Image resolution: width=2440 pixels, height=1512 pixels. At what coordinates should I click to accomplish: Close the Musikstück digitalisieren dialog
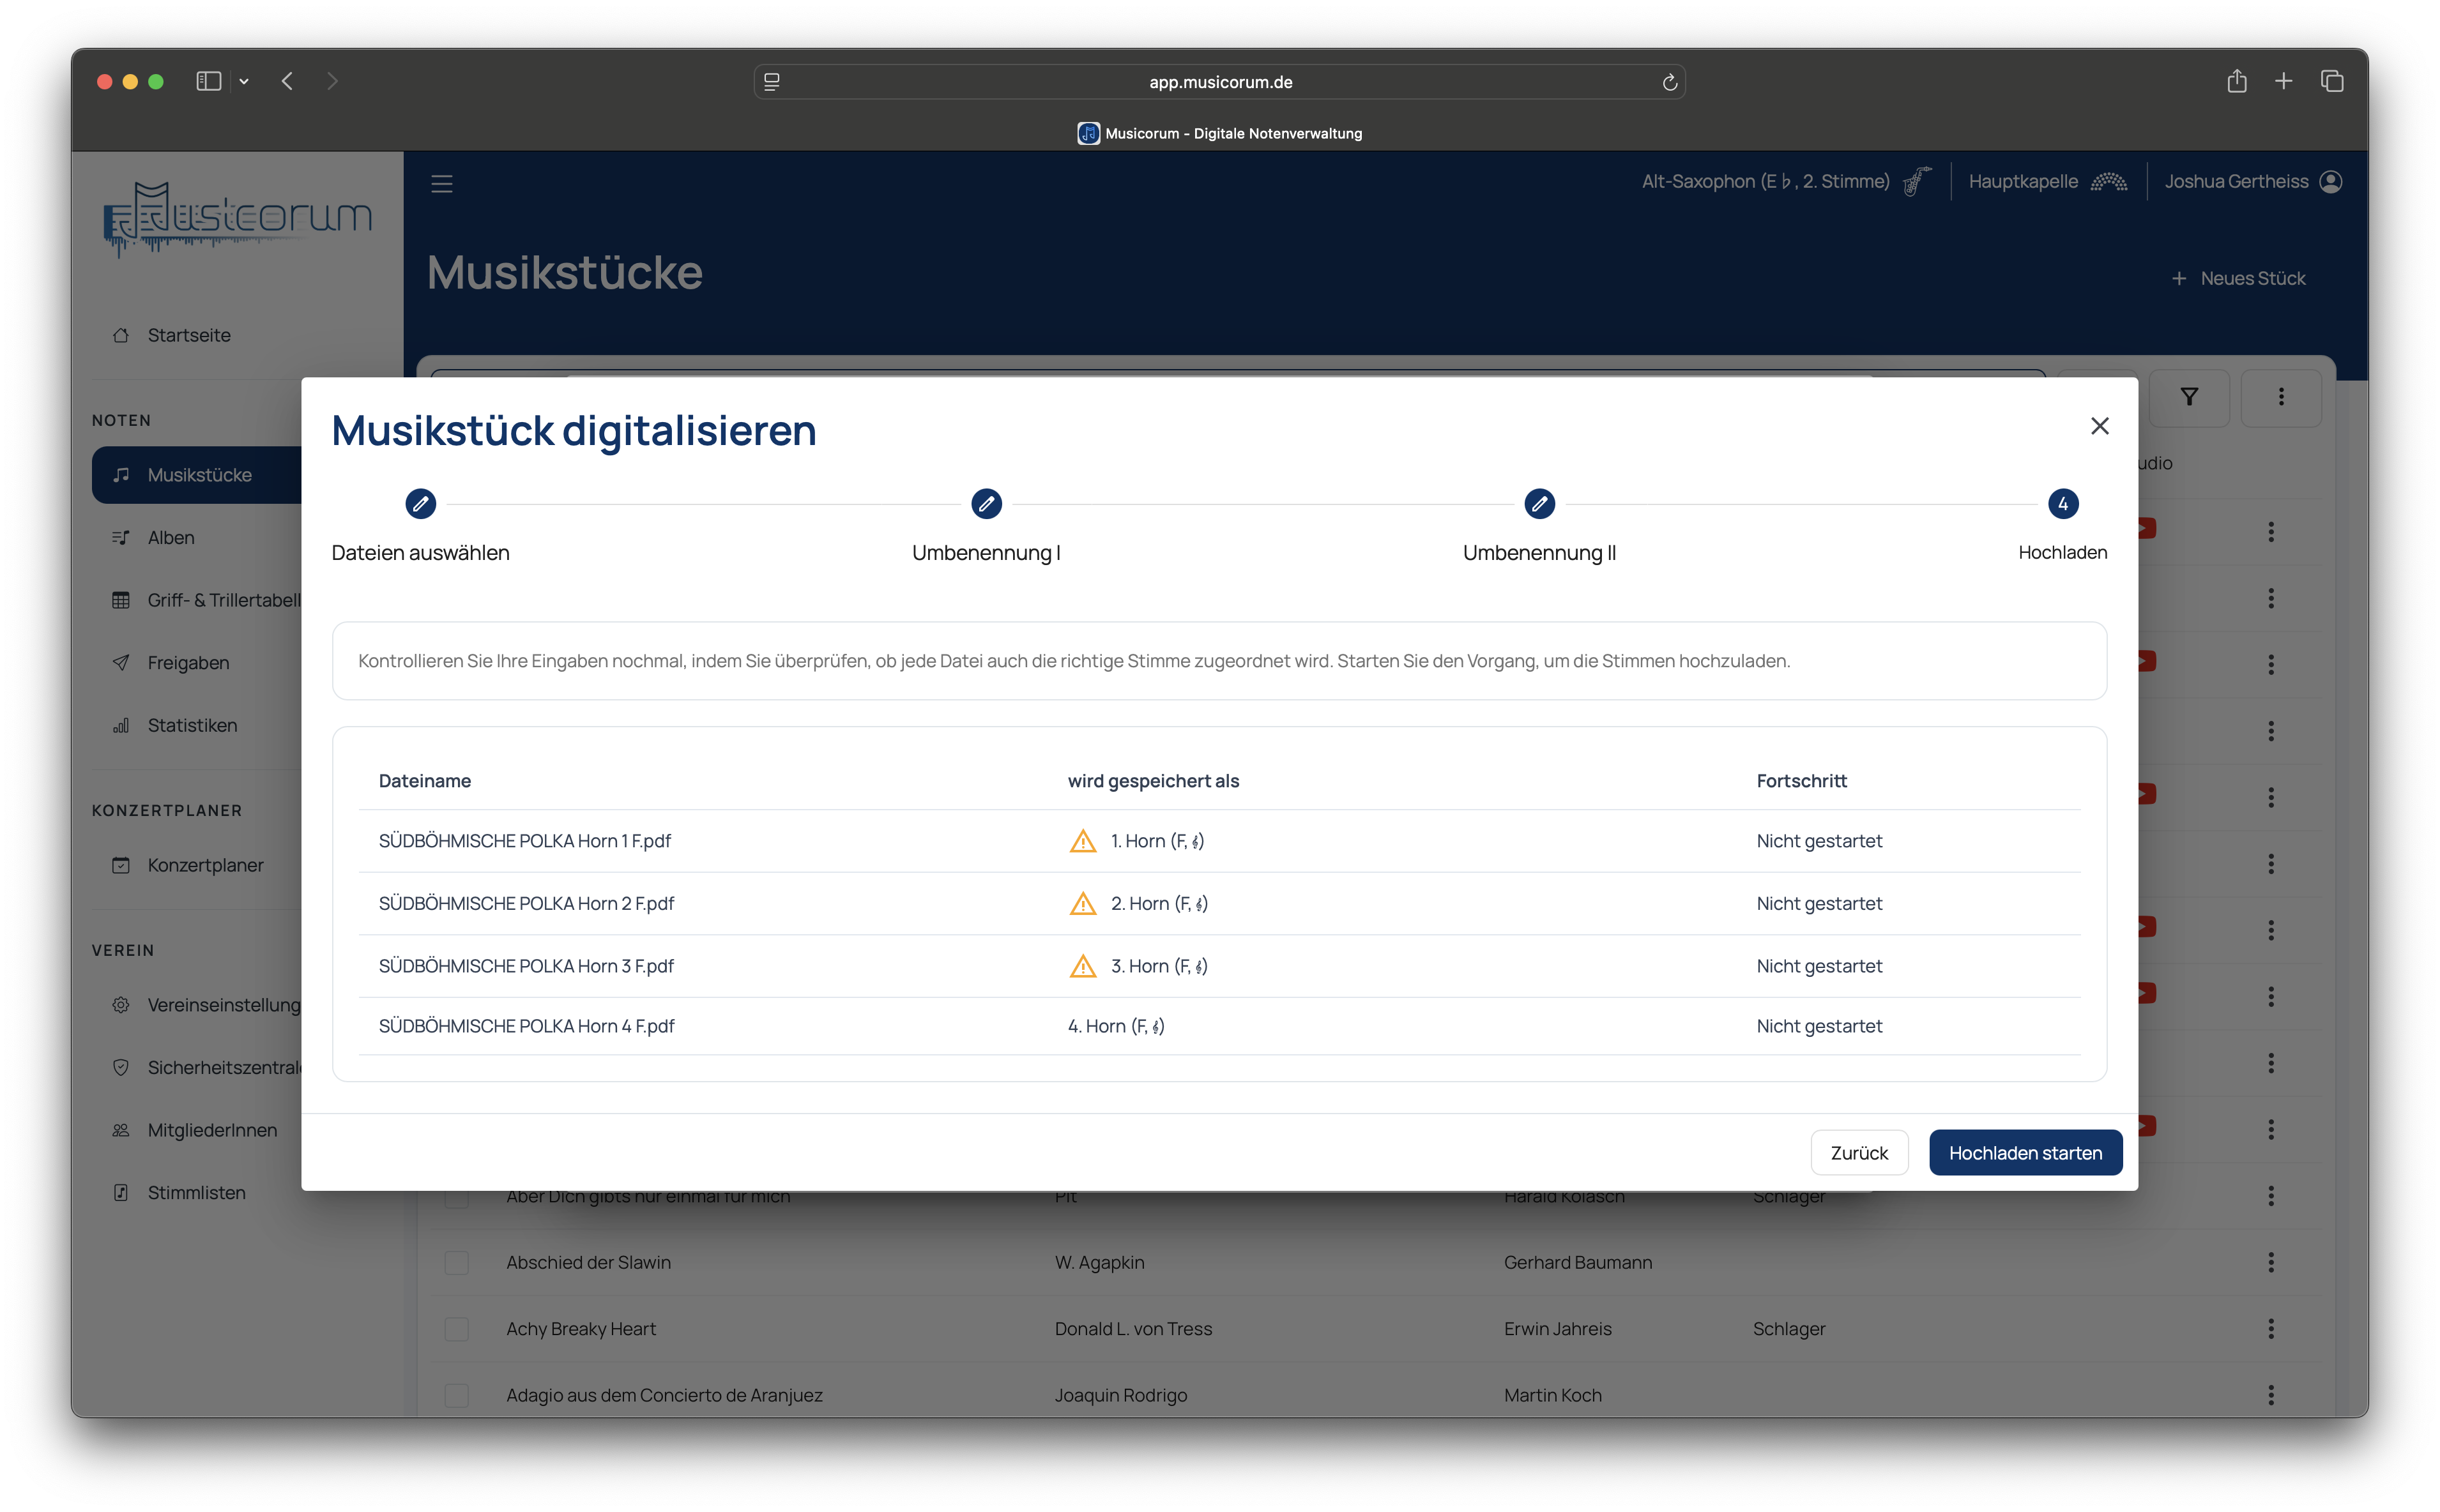2099,426
